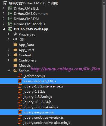This screenshot has width=106, height=126.
Task: Click the open Scripts folder icon
Action: coord(15,71)
